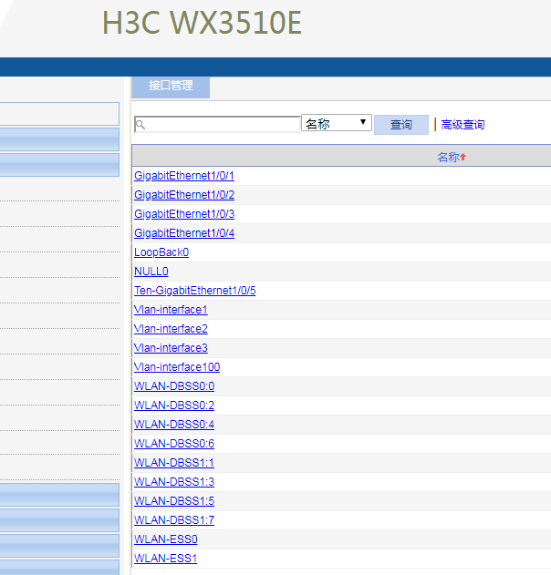Open the WLAN-DBSS1:7 link
The image size is (551, 575).
[174, 520]
